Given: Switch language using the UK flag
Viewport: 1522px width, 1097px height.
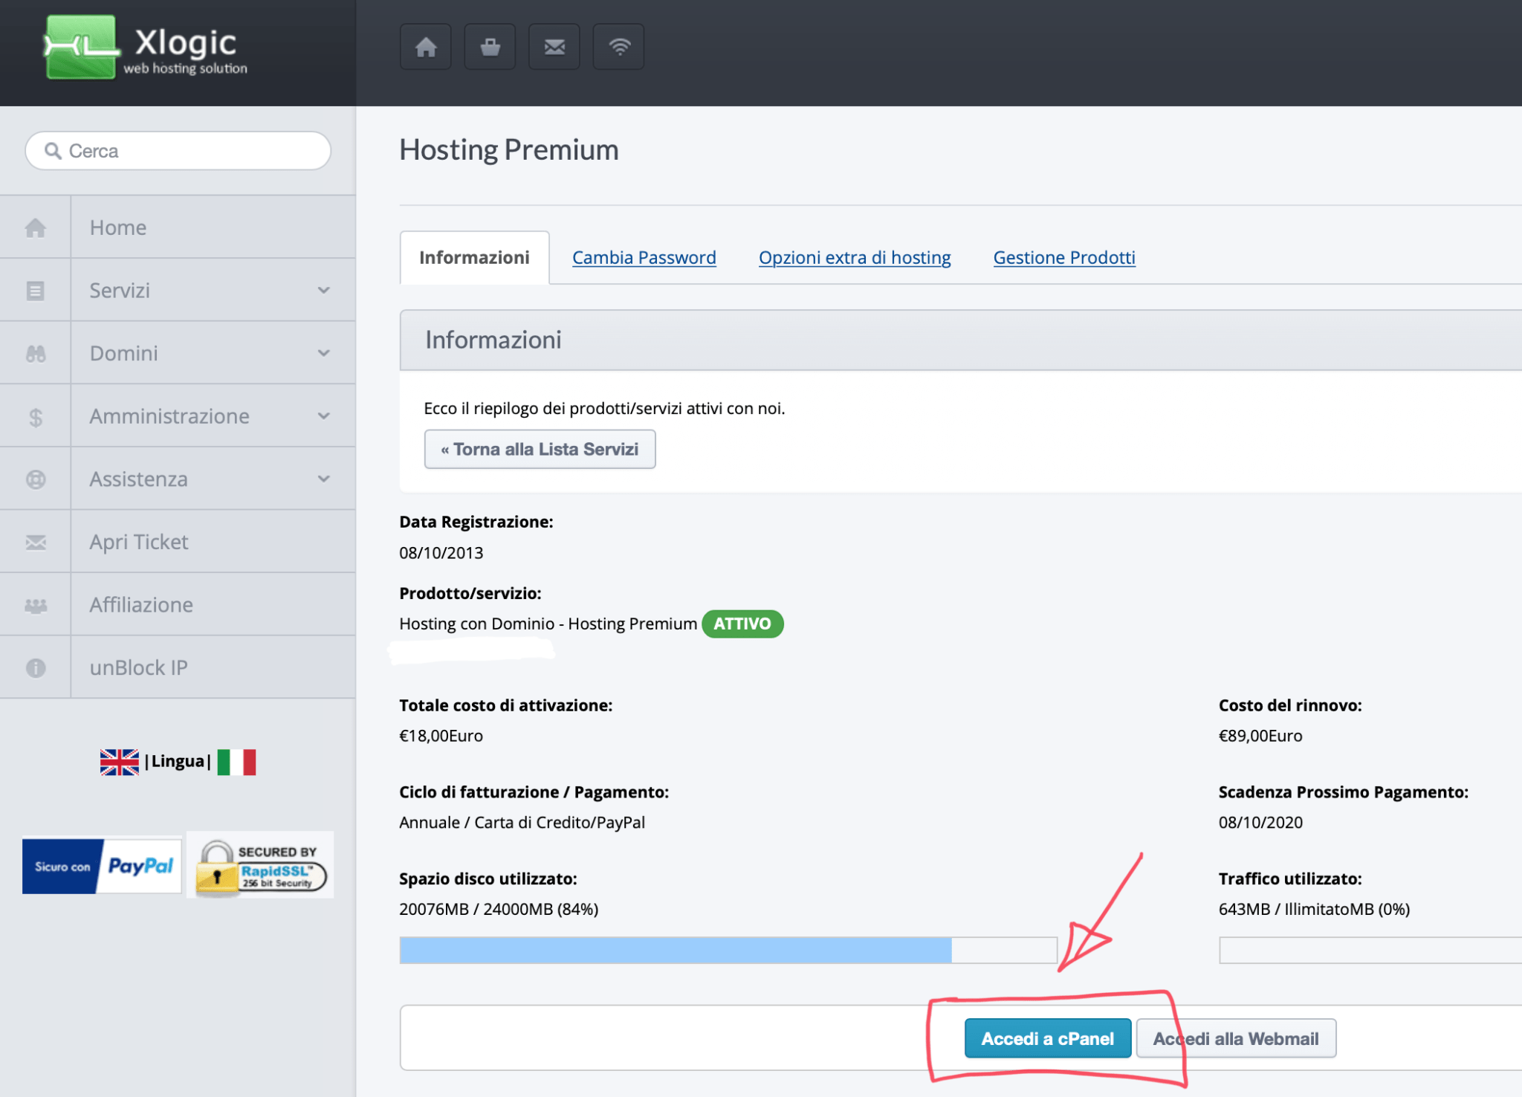Looking at the screenshot, I should (118, 760).
